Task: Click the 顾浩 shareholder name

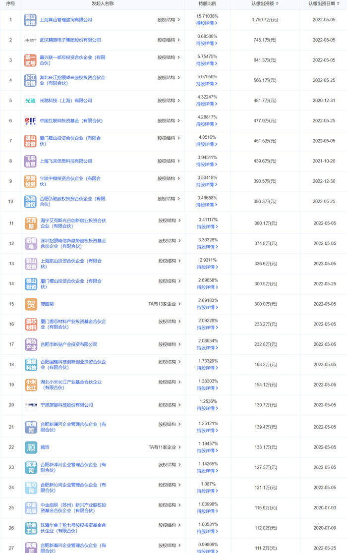Action: coord(45,447)
